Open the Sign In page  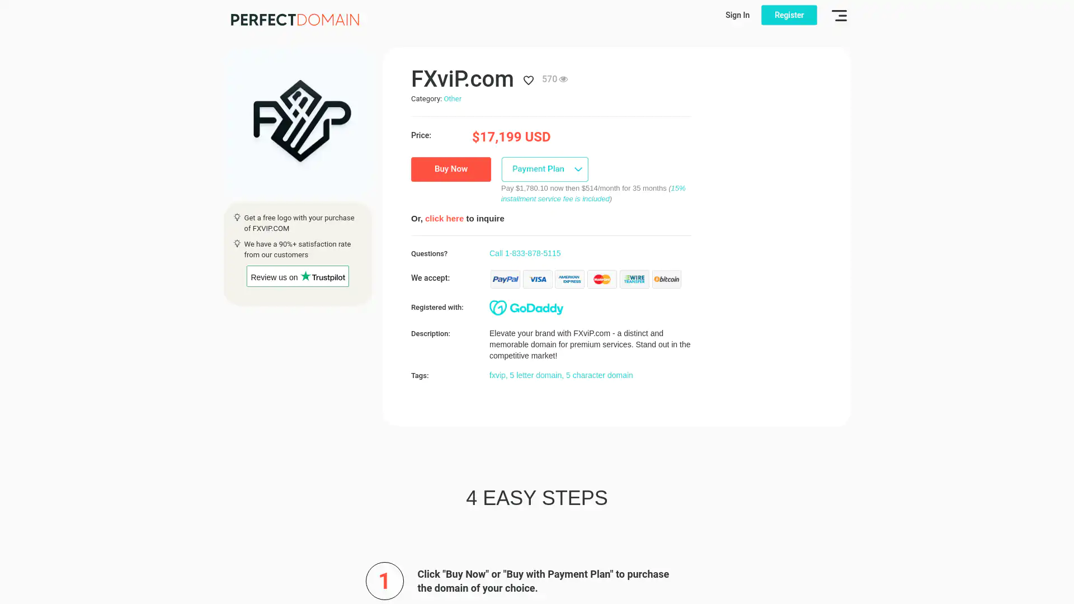click(737, 15)
